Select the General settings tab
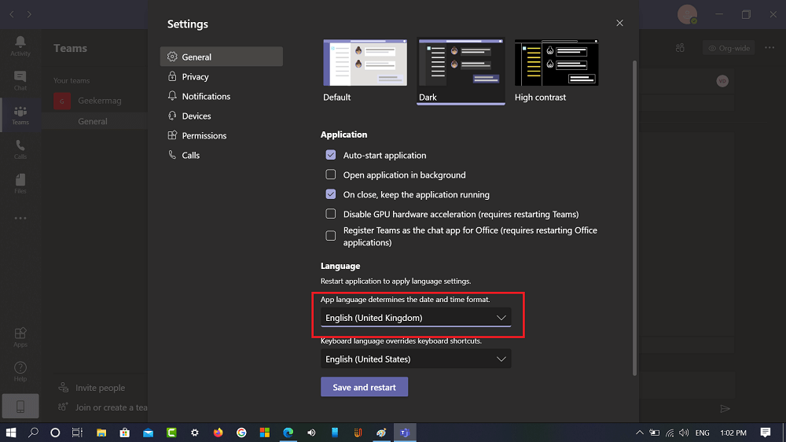 221,57
